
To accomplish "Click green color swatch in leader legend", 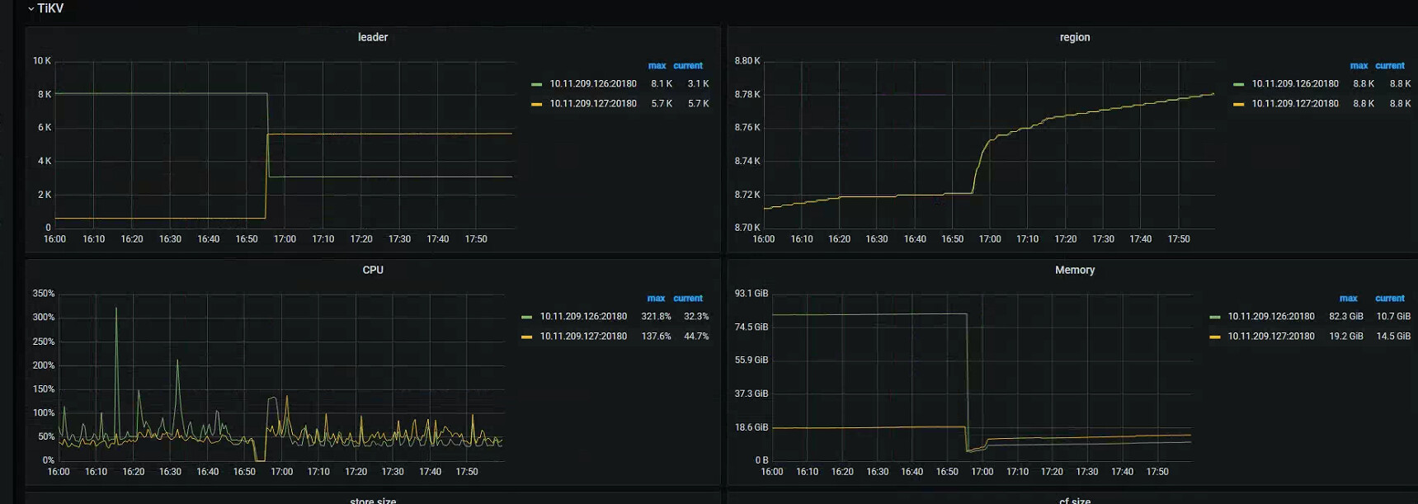I will (537, 84).
